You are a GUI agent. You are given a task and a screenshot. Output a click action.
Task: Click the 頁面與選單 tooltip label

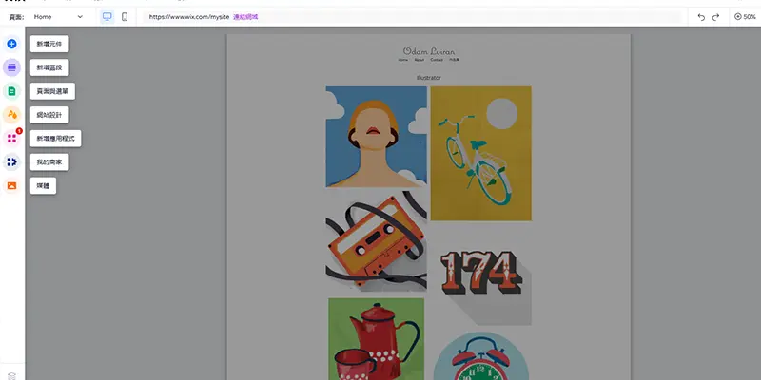(52, 91)
